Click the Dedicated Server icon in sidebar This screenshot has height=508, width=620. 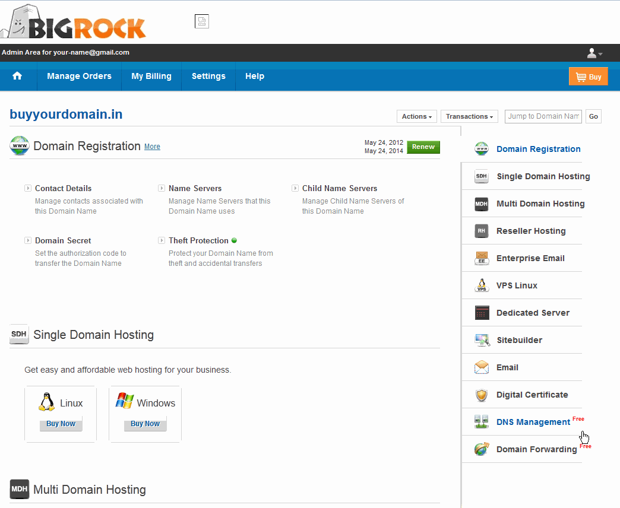click(x=482, y=313)
